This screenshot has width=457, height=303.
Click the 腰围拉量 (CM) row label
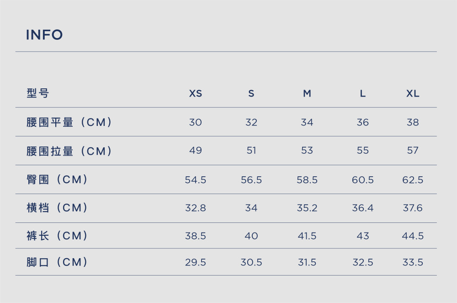coord(69,151)
